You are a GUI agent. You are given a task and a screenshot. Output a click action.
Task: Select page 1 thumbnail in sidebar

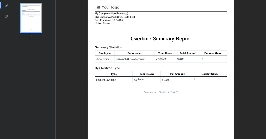coord(31,18)
